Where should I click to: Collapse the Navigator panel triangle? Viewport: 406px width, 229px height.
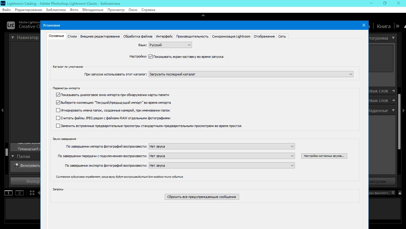(13, 38)
